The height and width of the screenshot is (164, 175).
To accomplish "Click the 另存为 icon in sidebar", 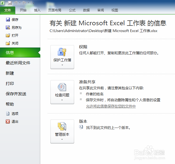I will click(x=8, y=27).
